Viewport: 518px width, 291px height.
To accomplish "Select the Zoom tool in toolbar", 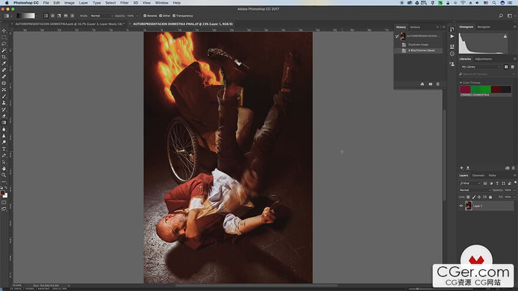I will (4, 175).
